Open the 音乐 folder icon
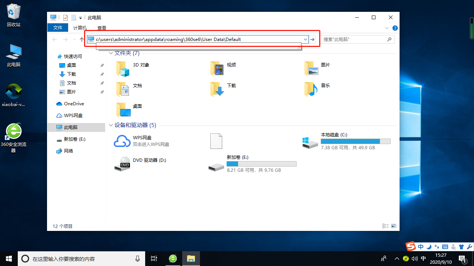The image size is (474, 266). point(311,89)
